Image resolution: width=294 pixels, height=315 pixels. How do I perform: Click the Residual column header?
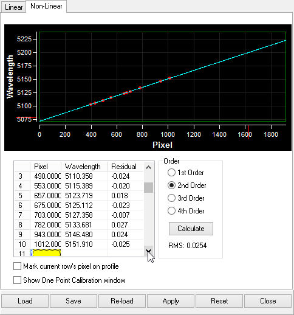[125, 167]
